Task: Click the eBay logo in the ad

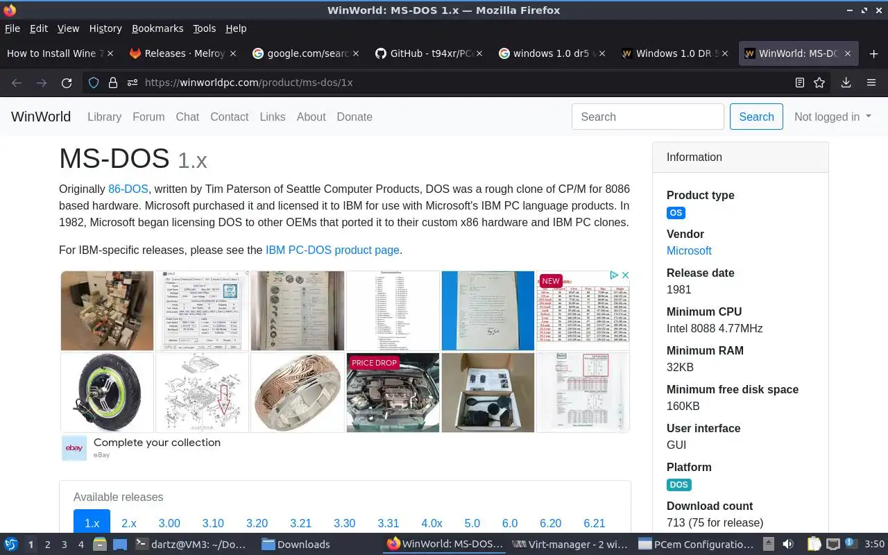Action: [74, 448]
